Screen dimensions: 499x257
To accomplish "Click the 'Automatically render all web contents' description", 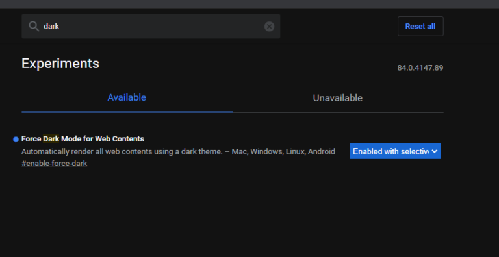I will [x=178, y=151].
